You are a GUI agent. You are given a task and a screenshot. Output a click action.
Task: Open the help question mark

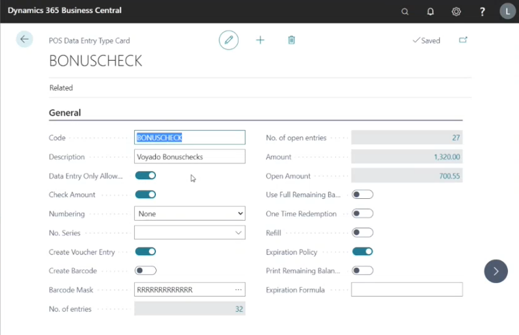(x=482, y=12)
